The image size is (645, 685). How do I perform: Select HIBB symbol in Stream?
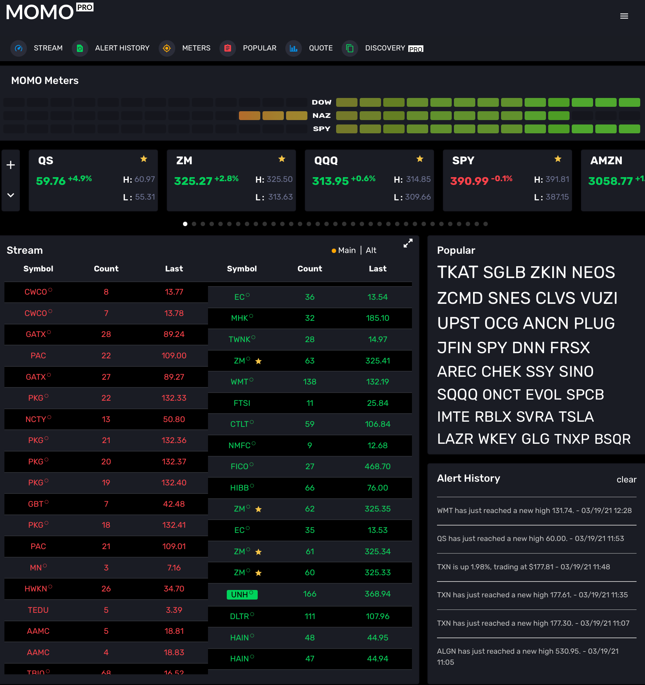[242, 488]
